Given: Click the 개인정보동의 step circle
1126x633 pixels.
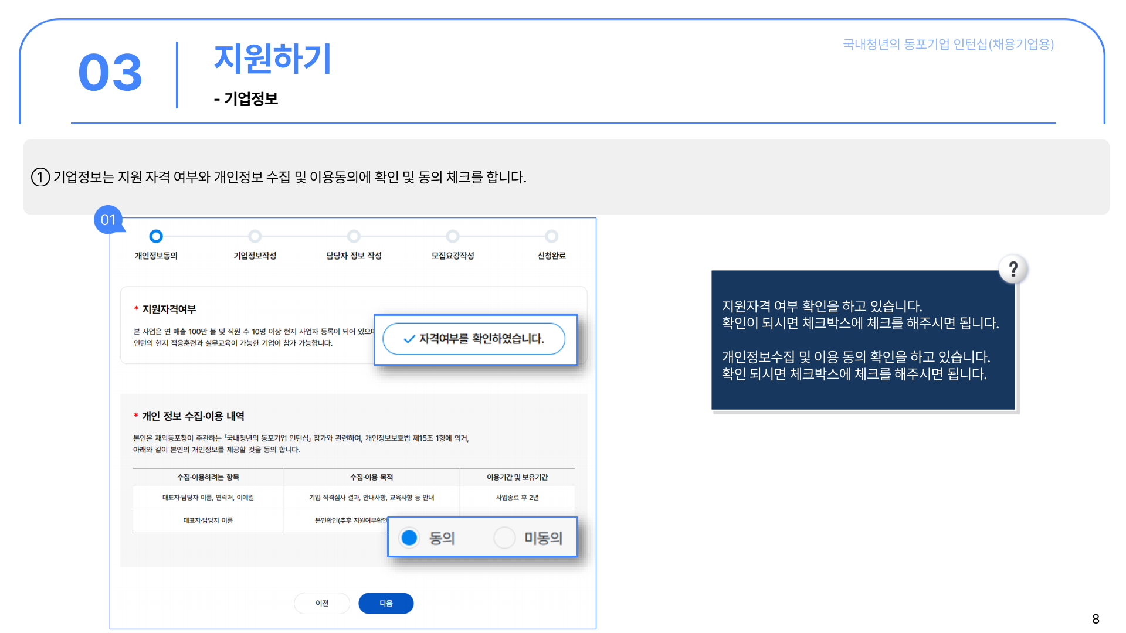Looking at the screenshot, I should [156, 236].
